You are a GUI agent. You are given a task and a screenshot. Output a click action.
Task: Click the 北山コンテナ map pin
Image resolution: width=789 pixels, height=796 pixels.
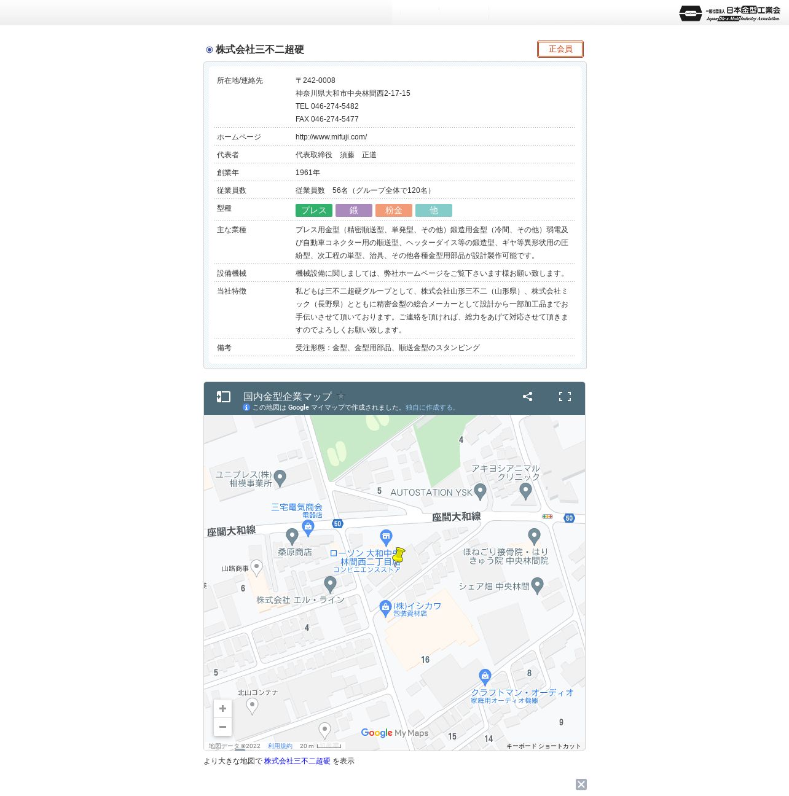252,706
